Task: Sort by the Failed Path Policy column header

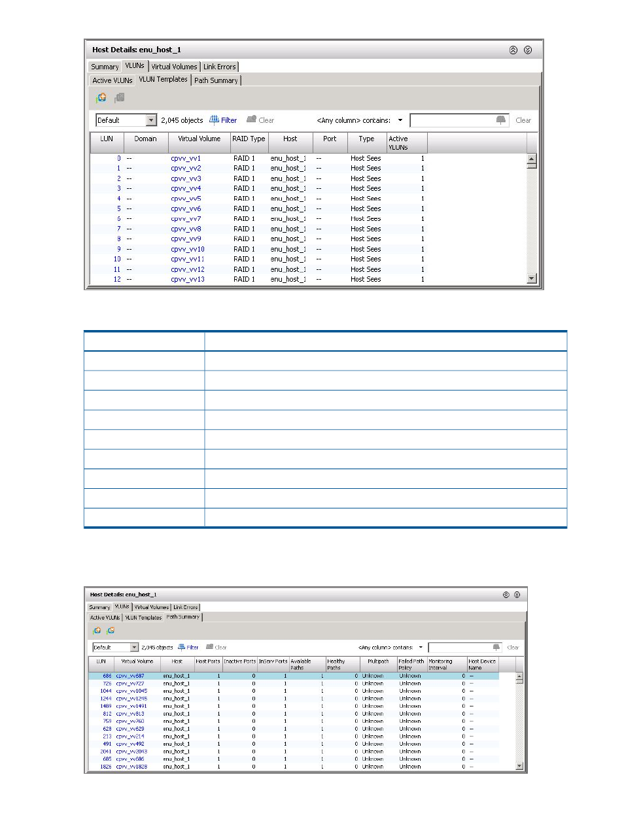Action: click(411, 664)
